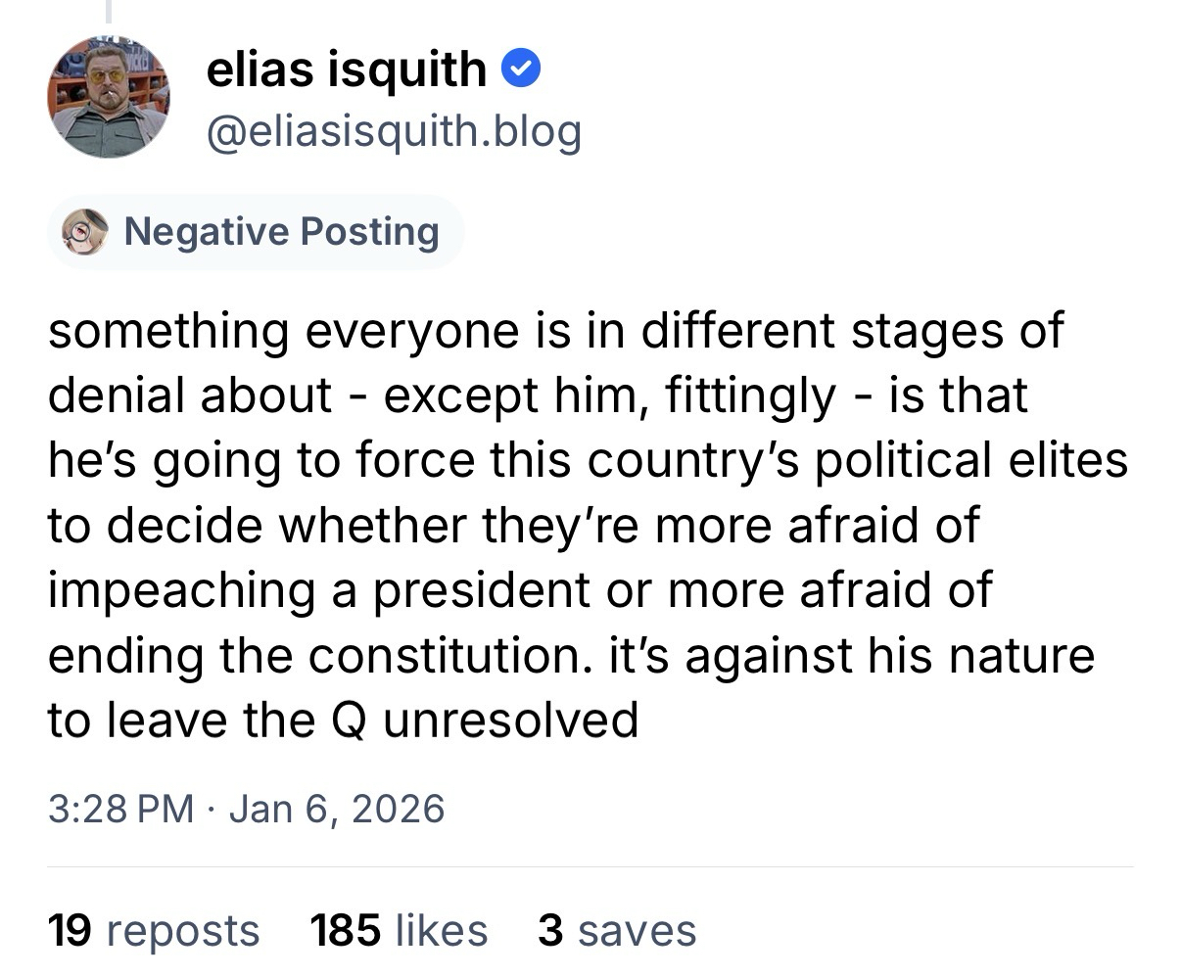Click the word 'impeaching' in the post
Screen dimensions: 1181x977
point(182,590)
